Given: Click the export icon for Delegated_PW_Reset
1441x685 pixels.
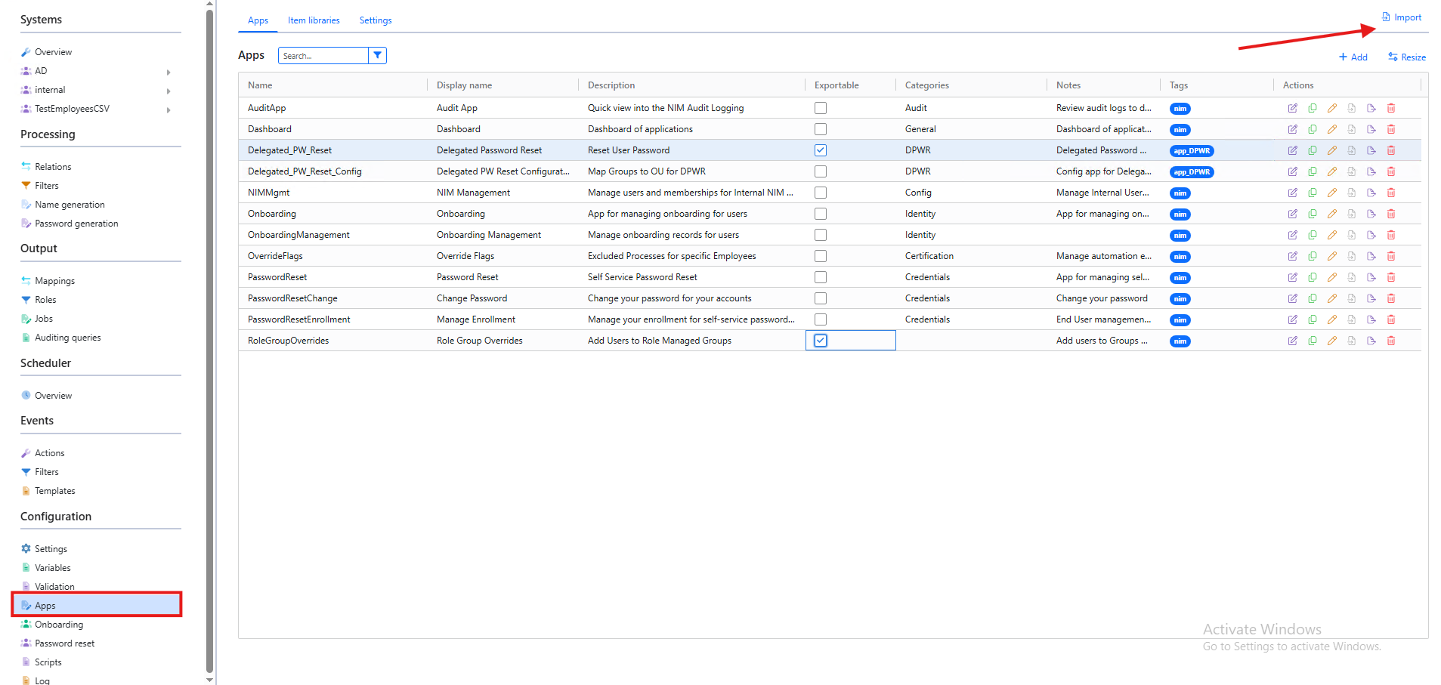Looking at the screenshot, I should tap(1371, 150).
